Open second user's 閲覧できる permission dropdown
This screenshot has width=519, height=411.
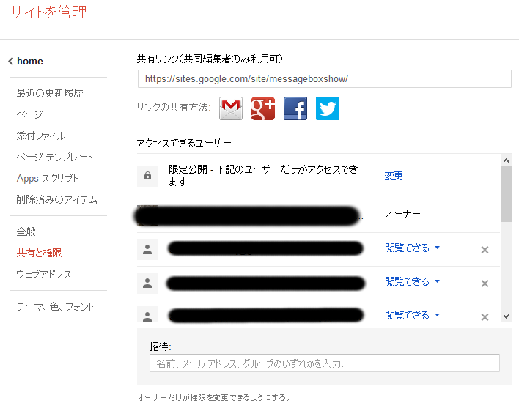pyautogui.click(x=412, y=281)
